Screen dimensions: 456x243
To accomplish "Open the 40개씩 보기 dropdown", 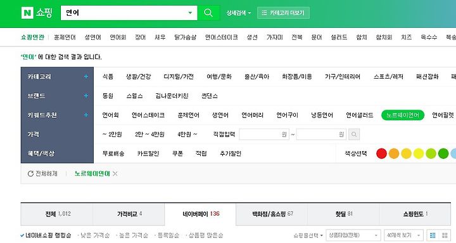I will 403,235.
